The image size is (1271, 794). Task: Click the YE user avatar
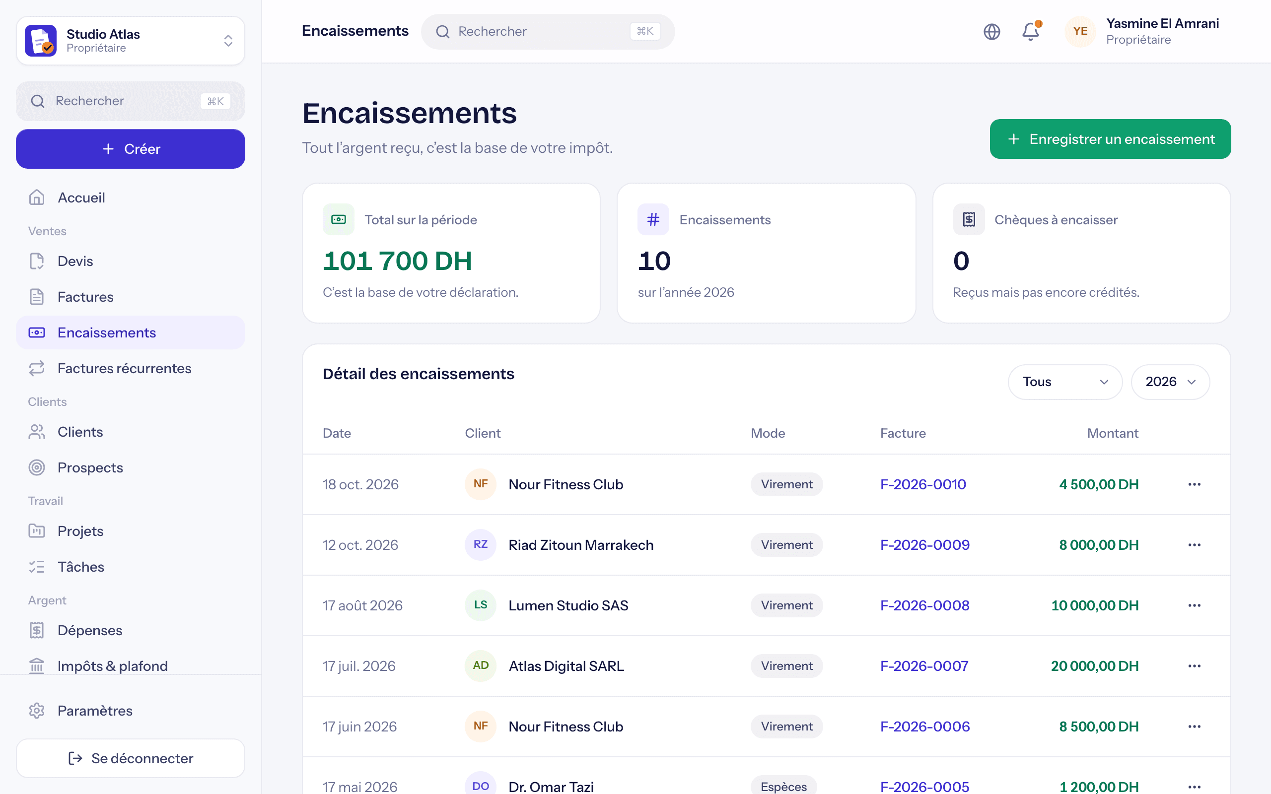pyautogui.click(x=1080, y=31)
